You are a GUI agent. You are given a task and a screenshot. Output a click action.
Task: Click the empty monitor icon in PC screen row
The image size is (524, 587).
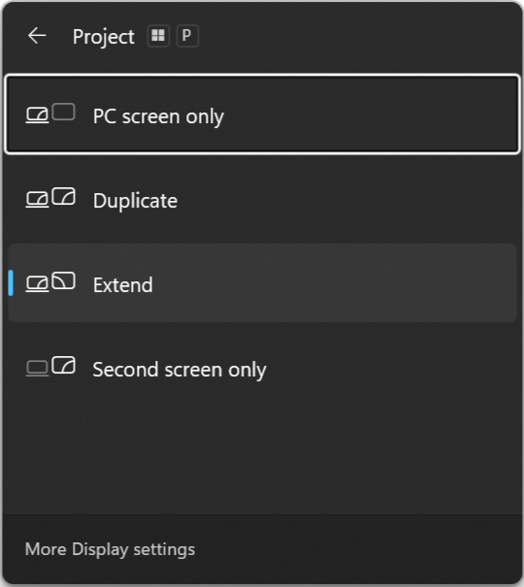(64, 112)
